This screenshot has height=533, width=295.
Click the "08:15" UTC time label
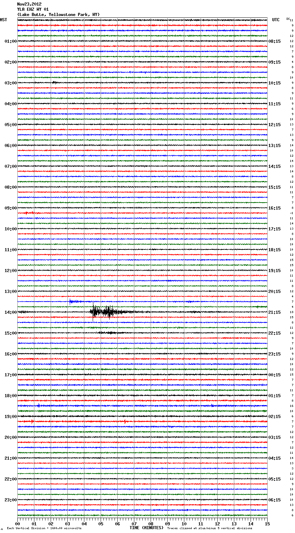pyautogui.click(x=275, y=41)
